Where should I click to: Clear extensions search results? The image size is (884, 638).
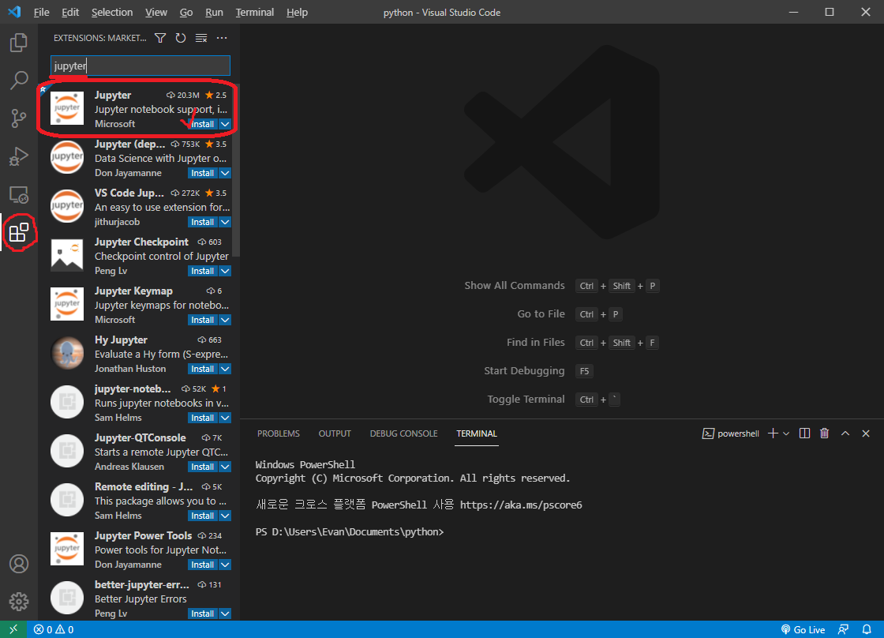pyautogui.click(x=201, y=38)
